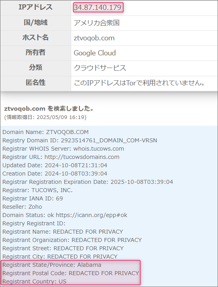This screenshot has height=287, width=218.
Task: Click the ztvoqob.com を検索しました heading
Action: click(x=49, y=109)
